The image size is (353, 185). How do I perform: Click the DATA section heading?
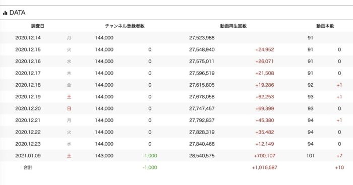[17, 13]
